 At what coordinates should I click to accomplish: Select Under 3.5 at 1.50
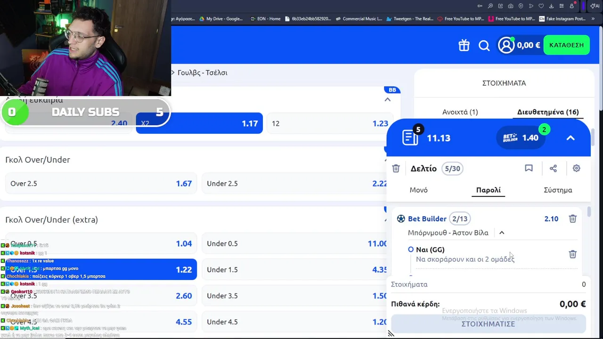pyautogui.click(x=295, y=296)
